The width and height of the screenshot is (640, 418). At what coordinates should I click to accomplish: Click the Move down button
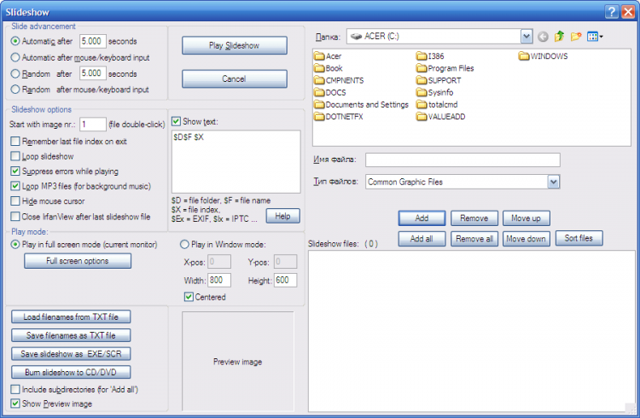527,238
